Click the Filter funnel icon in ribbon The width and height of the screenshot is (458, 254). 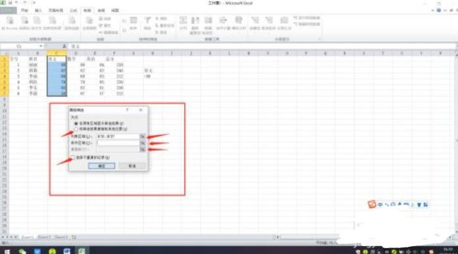click(147, 20)
